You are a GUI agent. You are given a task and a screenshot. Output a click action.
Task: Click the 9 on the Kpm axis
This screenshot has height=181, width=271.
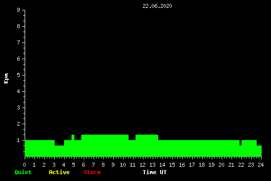click(x=19, y=10)
